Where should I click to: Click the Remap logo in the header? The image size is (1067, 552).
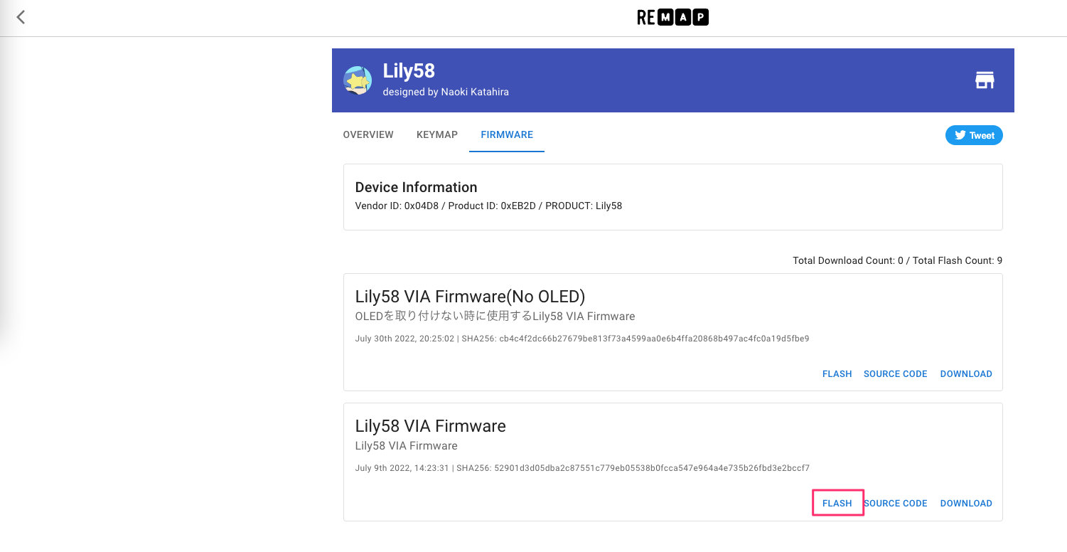coord(672,17)
